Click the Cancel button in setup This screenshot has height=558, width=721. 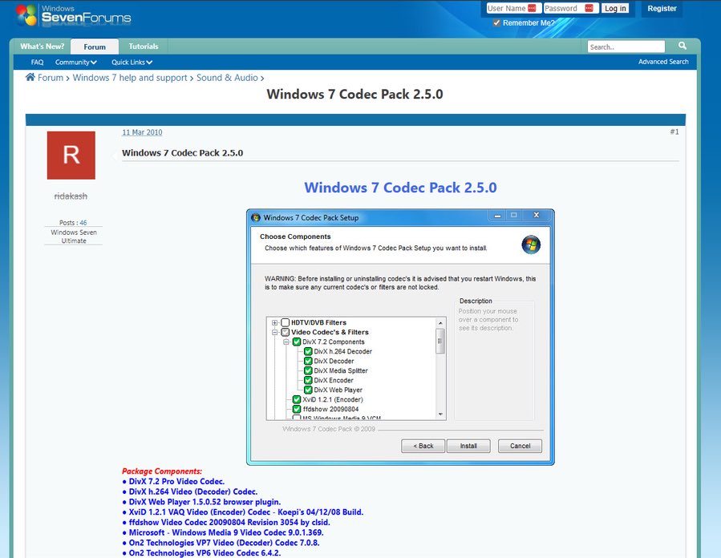pyautogui.click(x=520, y=446)
